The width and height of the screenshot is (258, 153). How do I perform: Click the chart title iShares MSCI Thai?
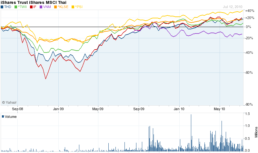(x=34, y=3)
